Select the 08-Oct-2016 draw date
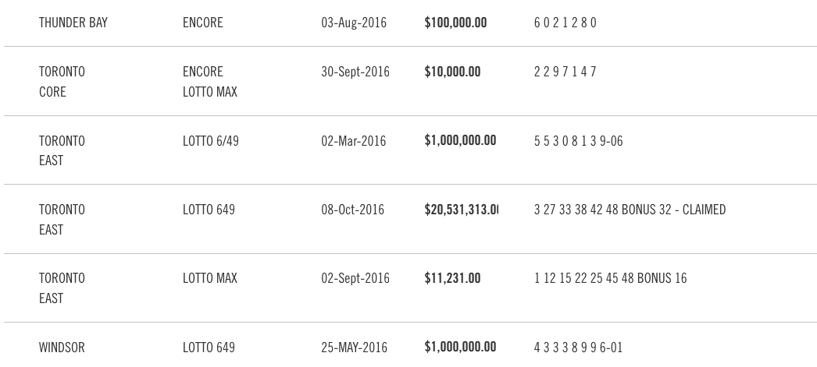Viewport: 817px width, 367px height. click(353, 210)
